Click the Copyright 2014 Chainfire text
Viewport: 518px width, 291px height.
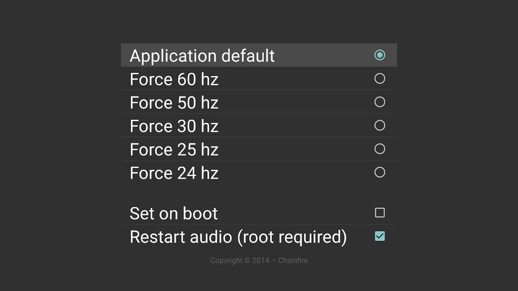point(259,260)
